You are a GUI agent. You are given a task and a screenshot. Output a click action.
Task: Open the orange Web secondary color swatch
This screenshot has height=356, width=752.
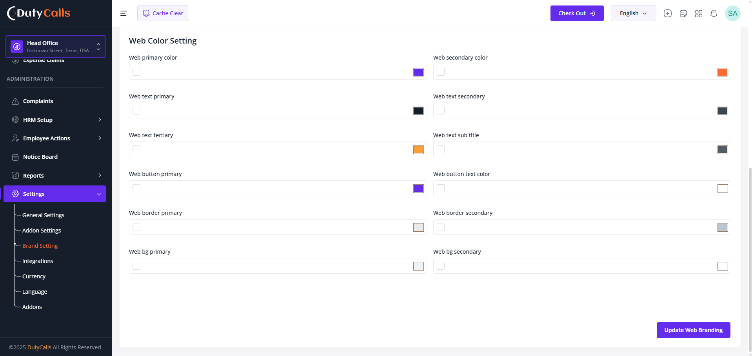[x=723, y=72]
